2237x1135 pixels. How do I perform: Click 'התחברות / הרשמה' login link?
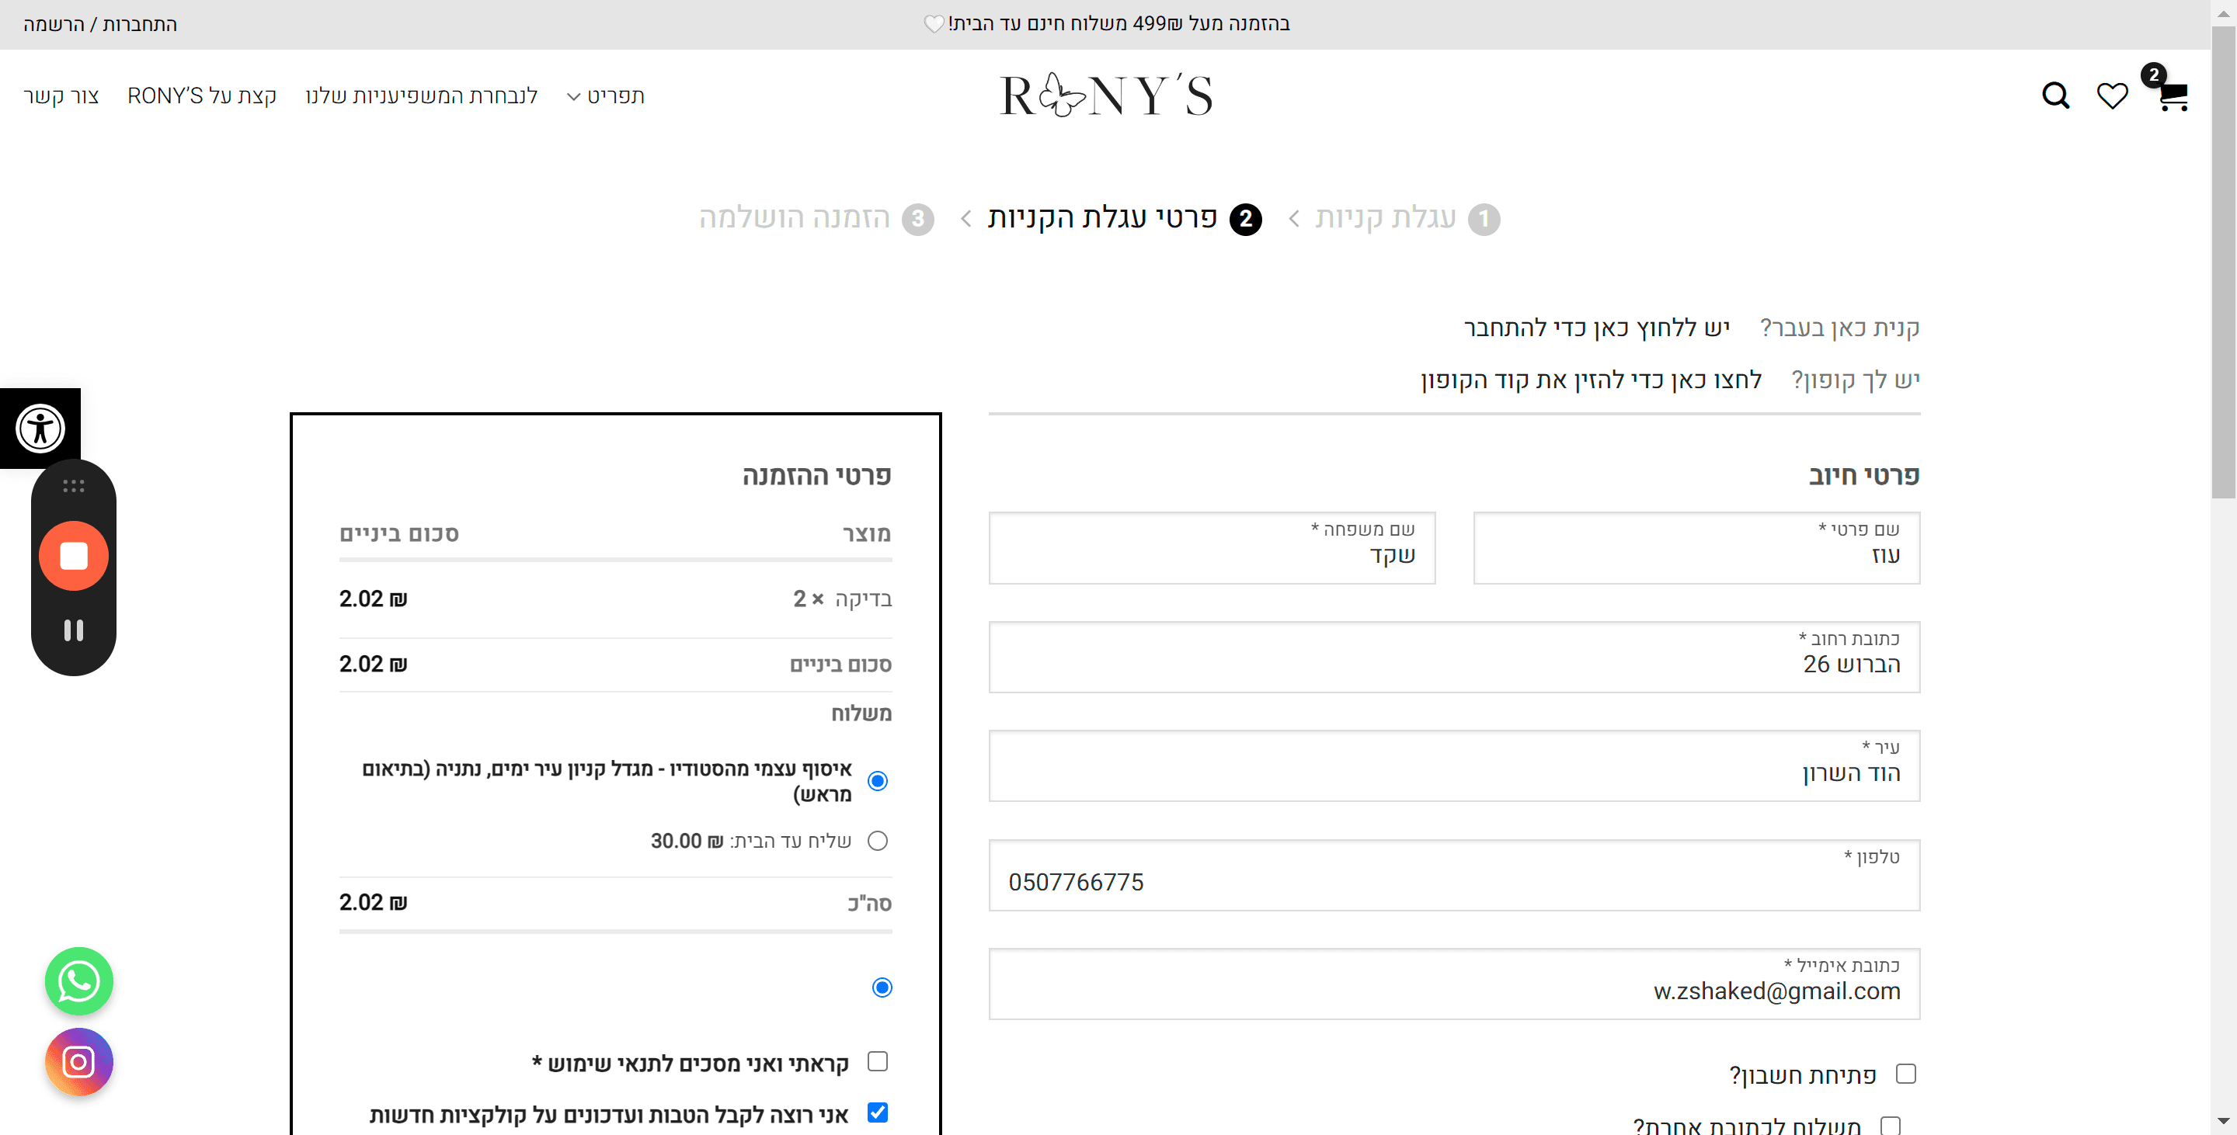click(x=100, y=24)
